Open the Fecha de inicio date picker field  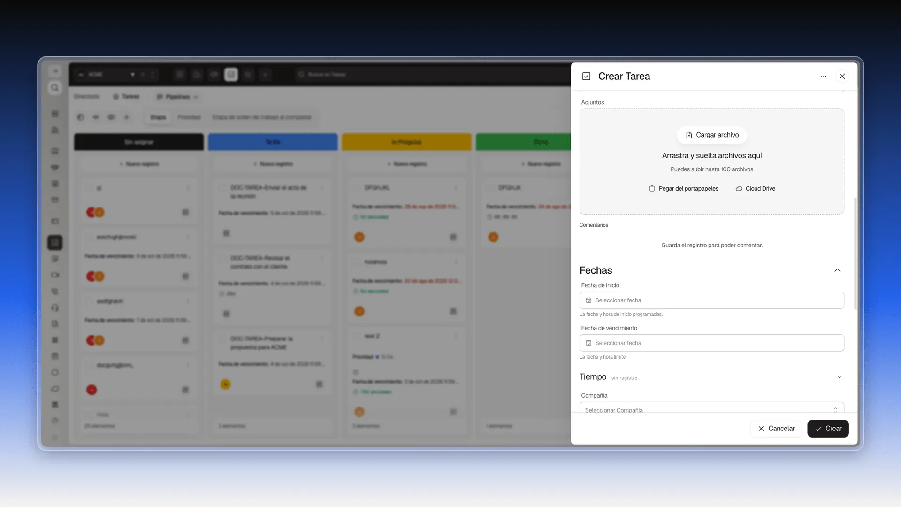click(x=712, y=300)
